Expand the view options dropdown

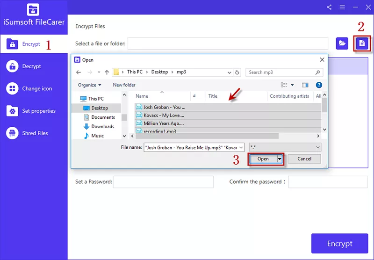point(293,85)
